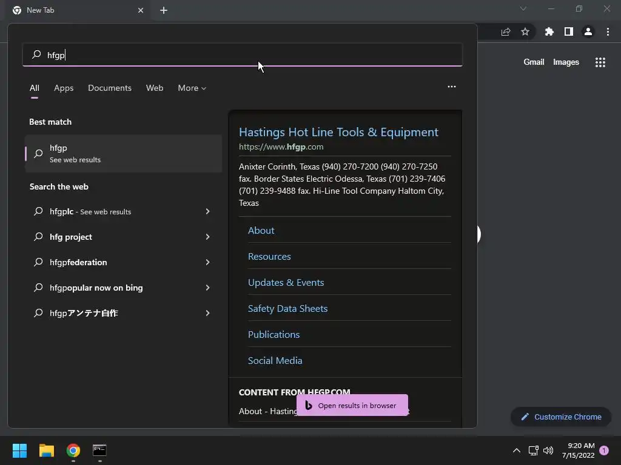621x465 pixels.
Task: Switch to the Documents search tab
Action: click(x=110, y=88)
